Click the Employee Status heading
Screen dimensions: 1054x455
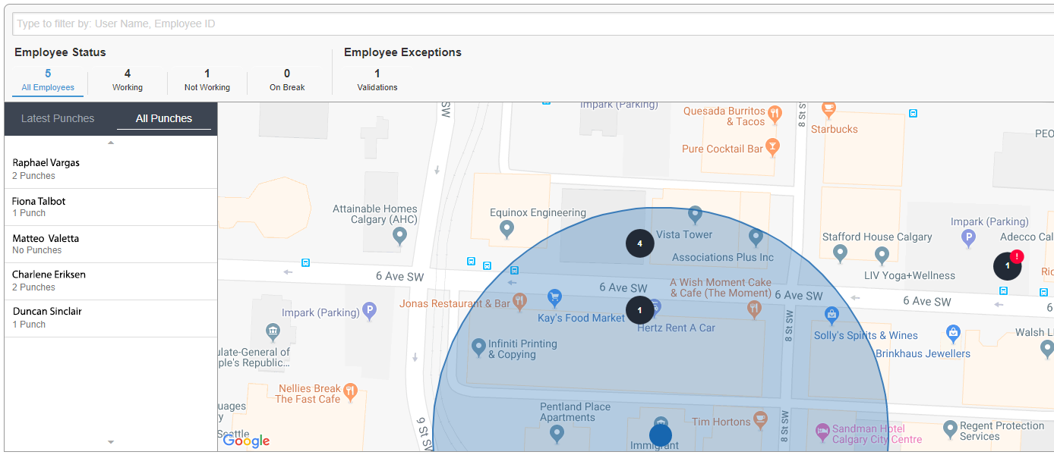(x=60, y=52)
